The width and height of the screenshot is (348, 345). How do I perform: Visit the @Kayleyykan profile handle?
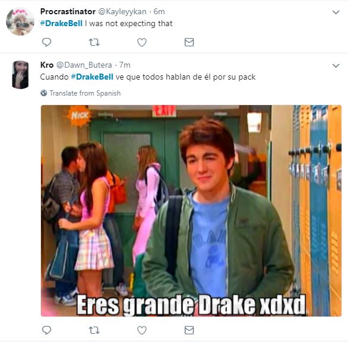122,11
